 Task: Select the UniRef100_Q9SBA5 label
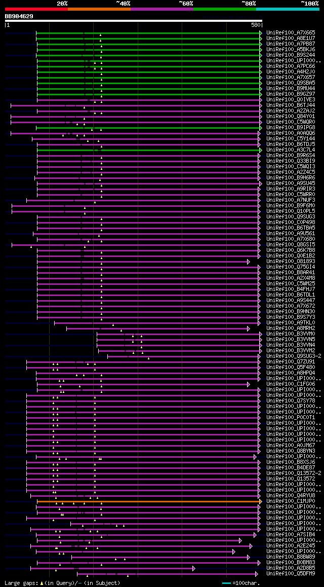pos(291,83)
